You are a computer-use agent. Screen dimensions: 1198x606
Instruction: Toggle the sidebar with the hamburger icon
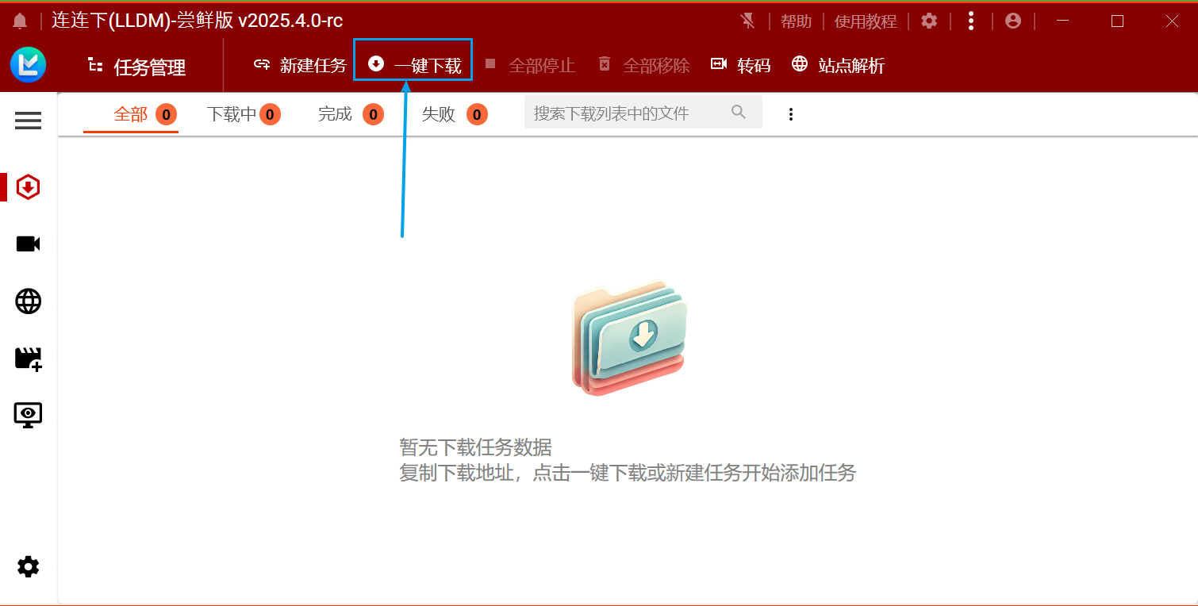(28, 121)
